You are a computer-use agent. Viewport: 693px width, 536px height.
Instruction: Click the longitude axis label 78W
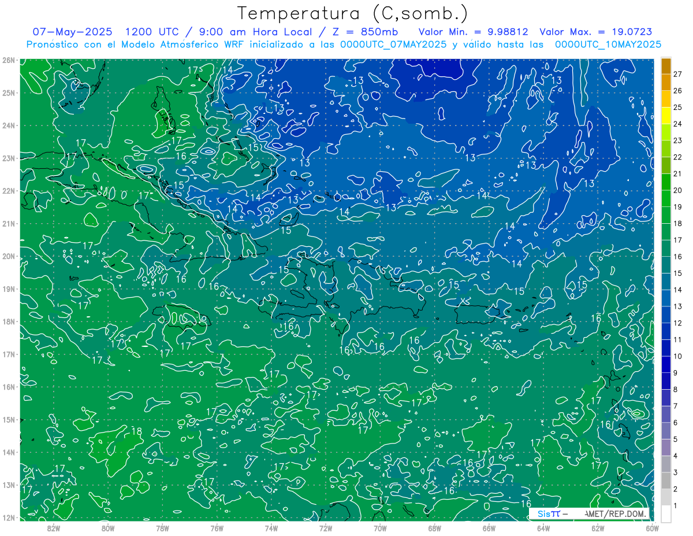click(x=162, y=528)
